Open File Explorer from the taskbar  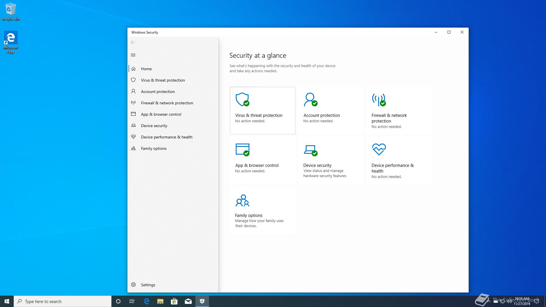(x=160, y=301)
